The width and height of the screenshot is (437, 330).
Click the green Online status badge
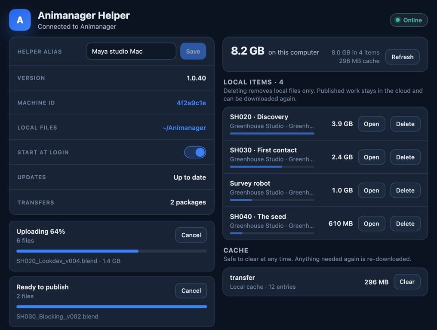tap(409, 20)
